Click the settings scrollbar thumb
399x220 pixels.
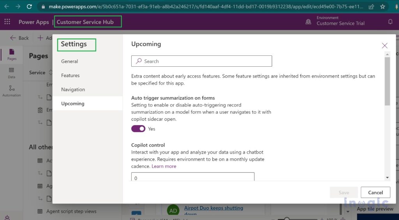click(x=387, y=81)
